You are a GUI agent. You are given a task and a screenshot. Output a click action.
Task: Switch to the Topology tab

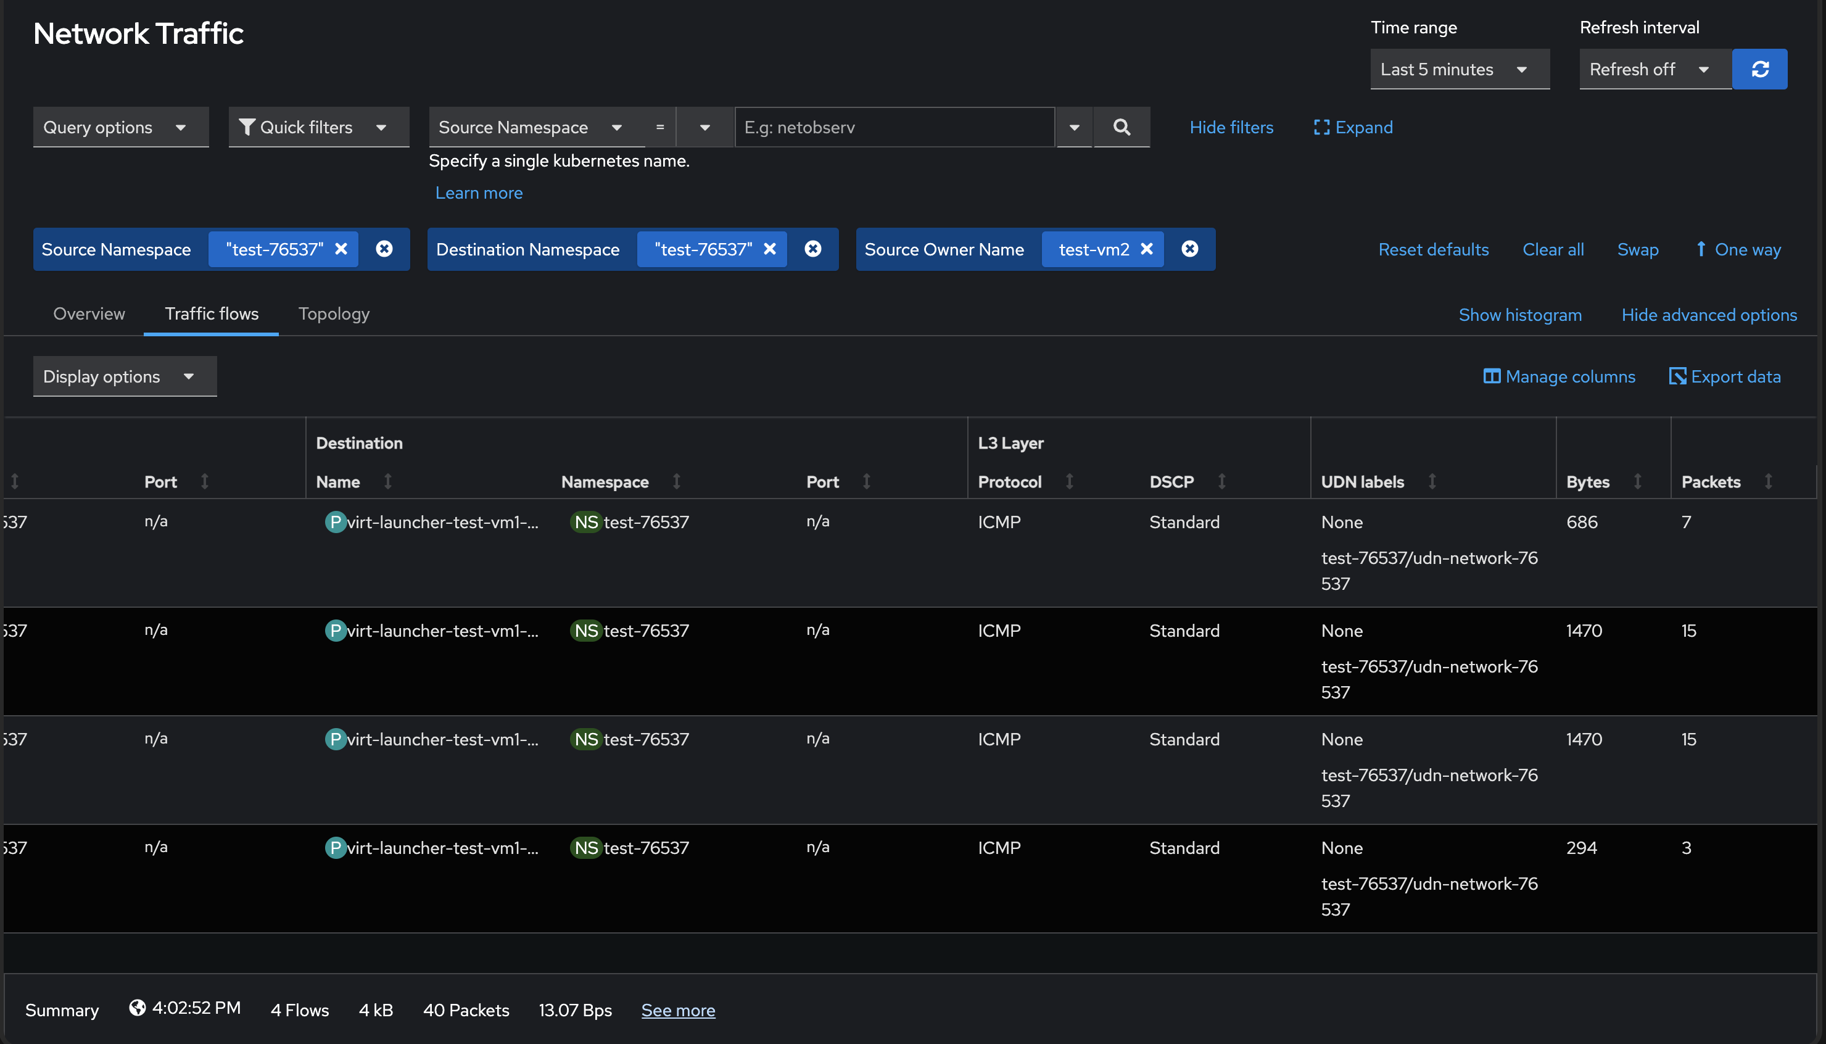coord(333,314)
